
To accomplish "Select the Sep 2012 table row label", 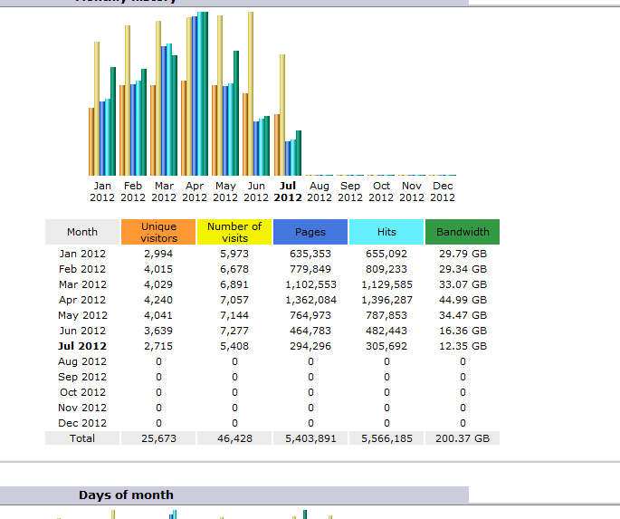I will [x=82, y=377].
